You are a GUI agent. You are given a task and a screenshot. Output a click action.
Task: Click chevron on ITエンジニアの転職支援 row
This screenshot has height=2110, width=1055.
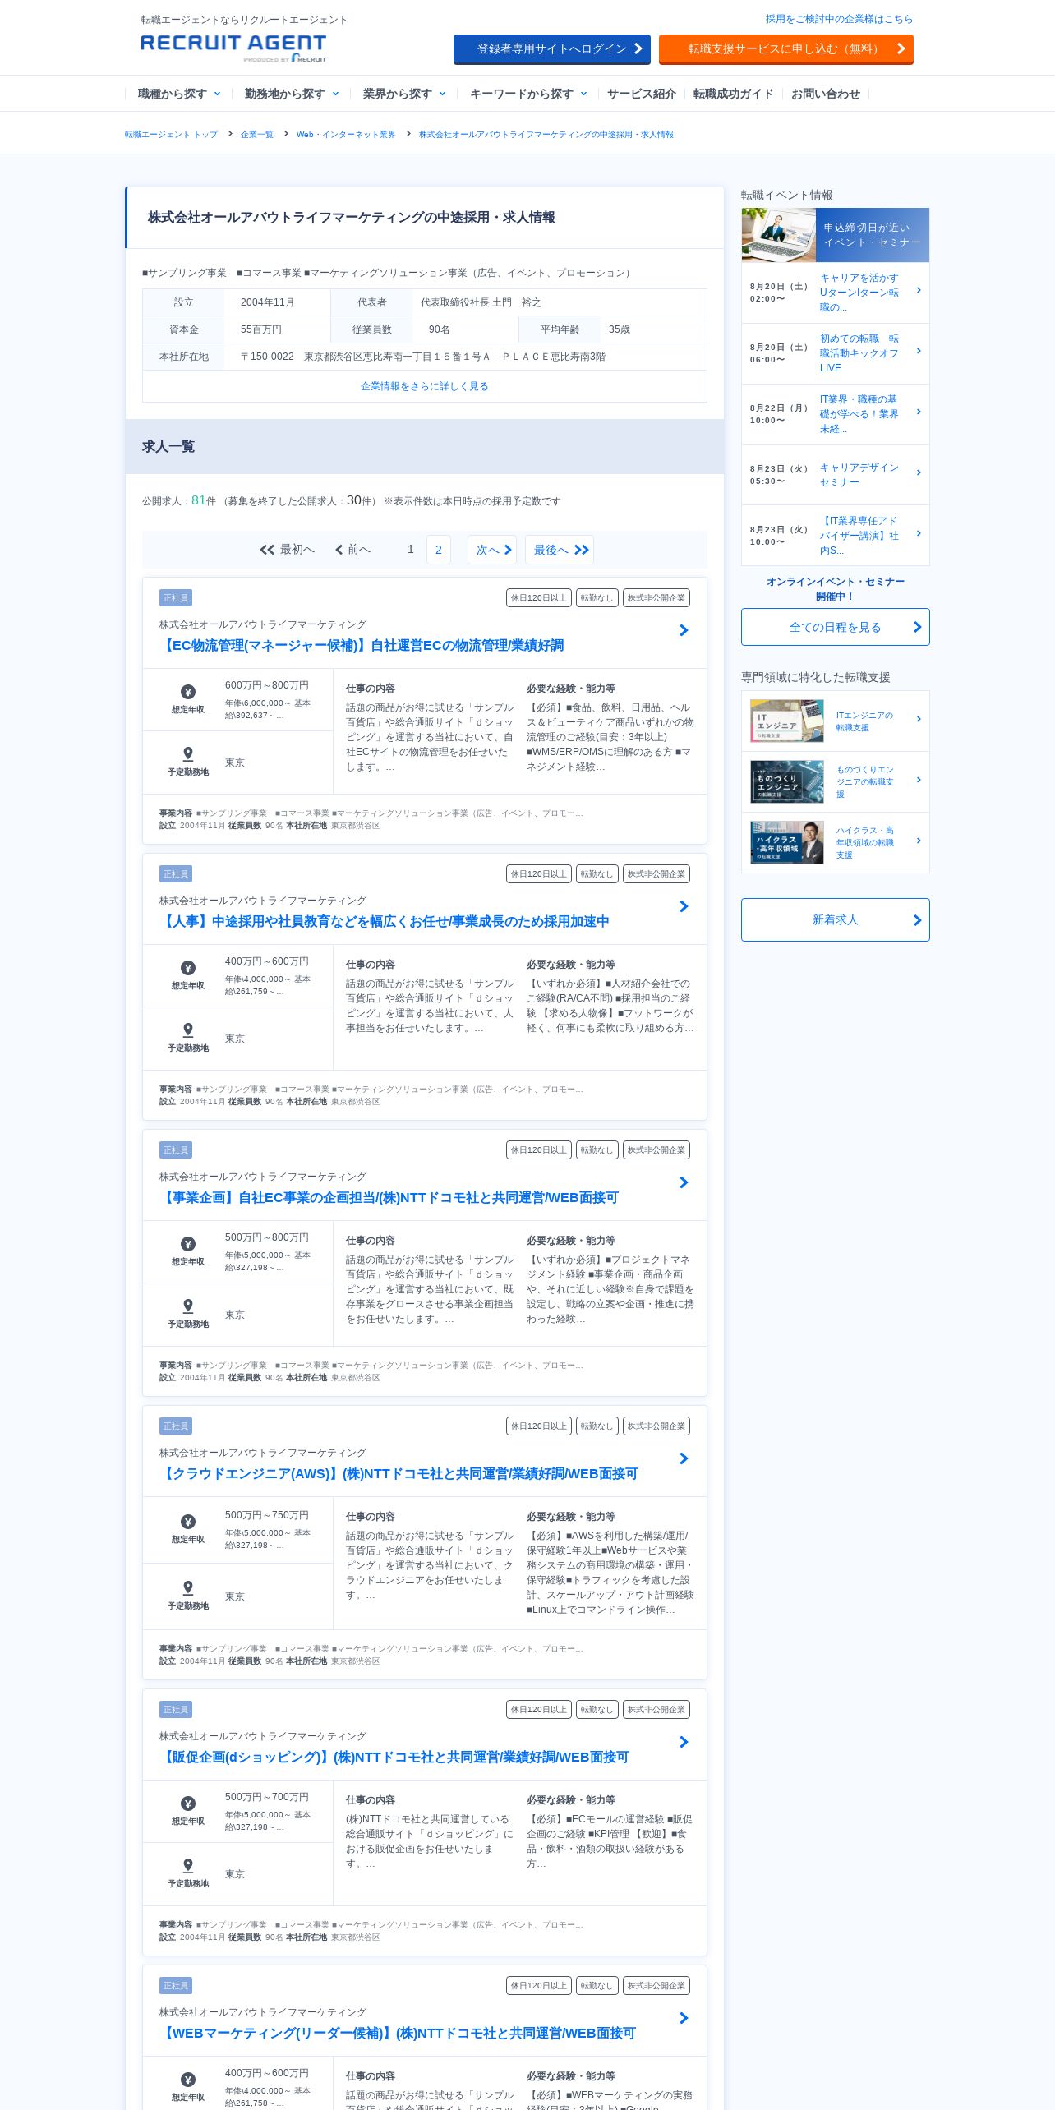click(x=919, y=720)
